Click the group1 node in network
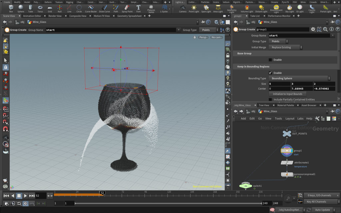341x213 pixels. tap(287, 151)
